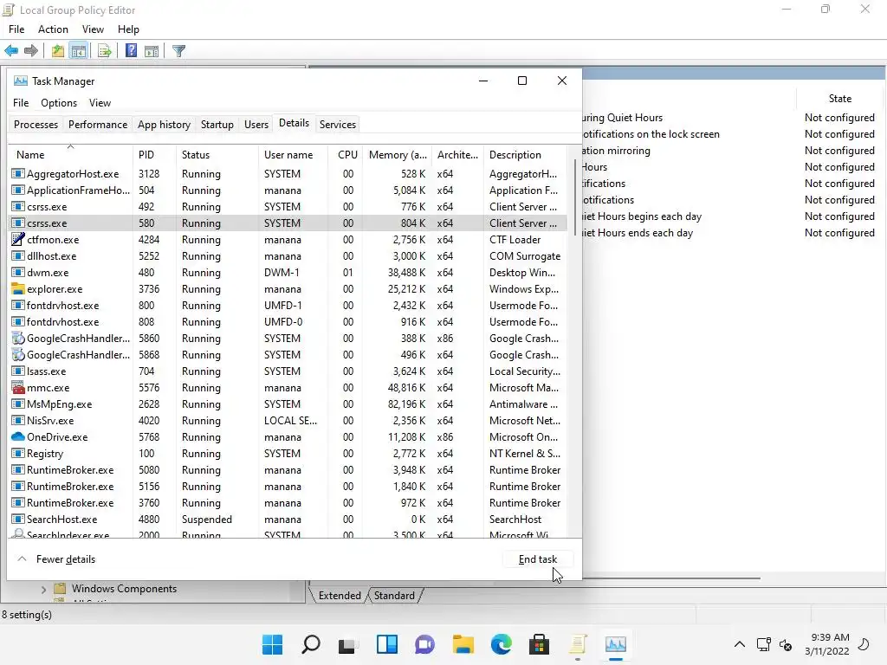Switch to the Users tab
The image size is (887, 665).
point(256,125)
